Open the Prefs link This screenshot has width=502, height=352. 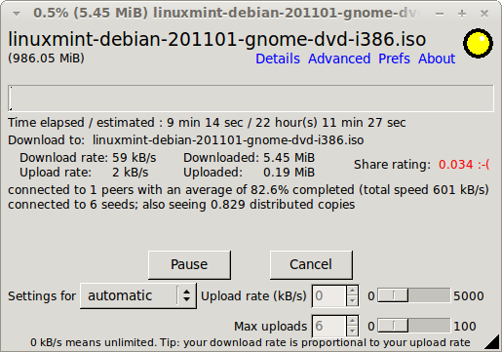(394, 59)
